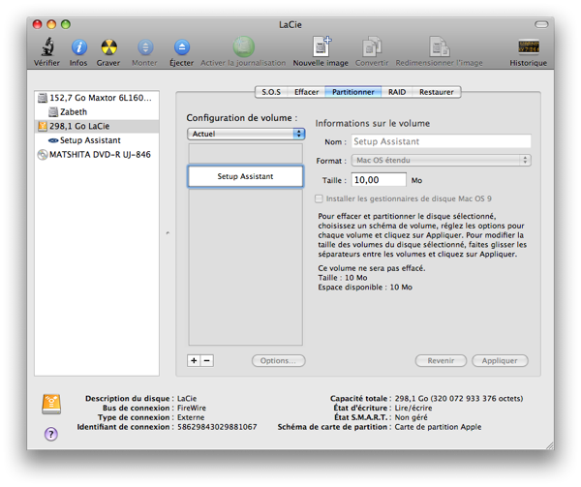Click the orange LaCie FireWire disk icon at bottom

coord(51,404)
